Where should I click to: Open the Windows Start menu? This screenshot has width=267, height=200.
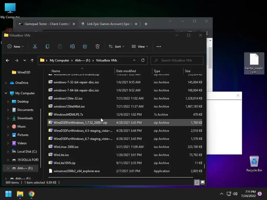pyautogui.click(x=8, y=194)
